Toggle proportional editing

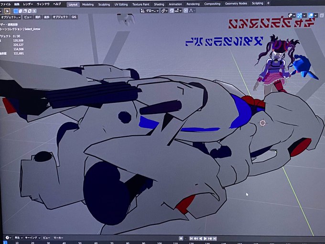[186, 11]
